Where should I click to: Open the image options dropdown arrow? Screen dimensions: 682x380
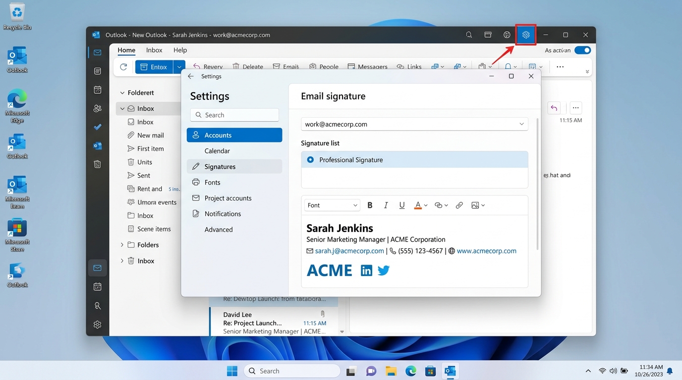483,205
